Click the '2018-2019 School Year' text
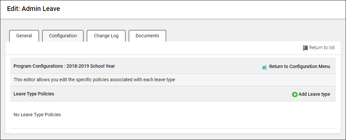Screen dimensions: 346x140 coord(91,66)
